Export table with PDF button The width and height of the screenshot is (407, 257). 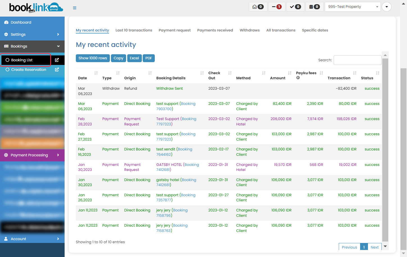point(149,58)
